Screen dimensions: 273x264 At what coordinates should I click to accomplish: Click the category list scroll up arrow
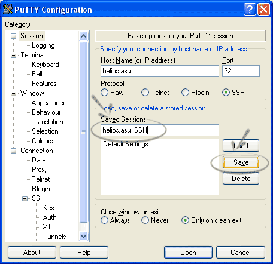(x=83, y=36)
